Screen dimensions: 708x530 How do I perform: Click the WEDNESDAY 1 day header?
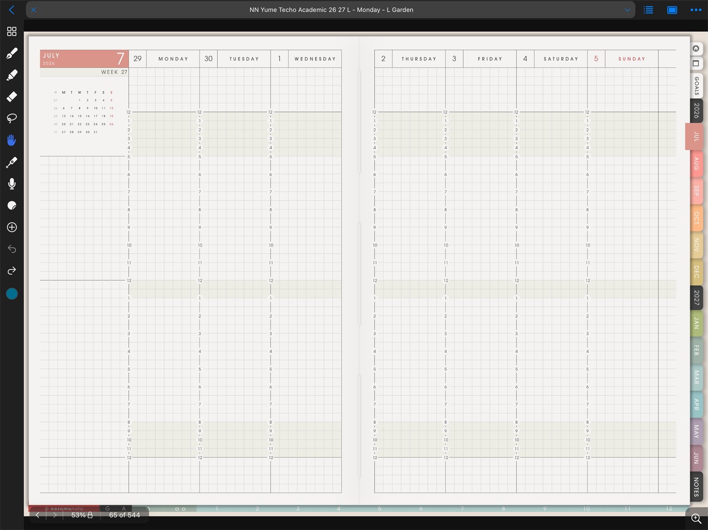click(x=306, y=59)
